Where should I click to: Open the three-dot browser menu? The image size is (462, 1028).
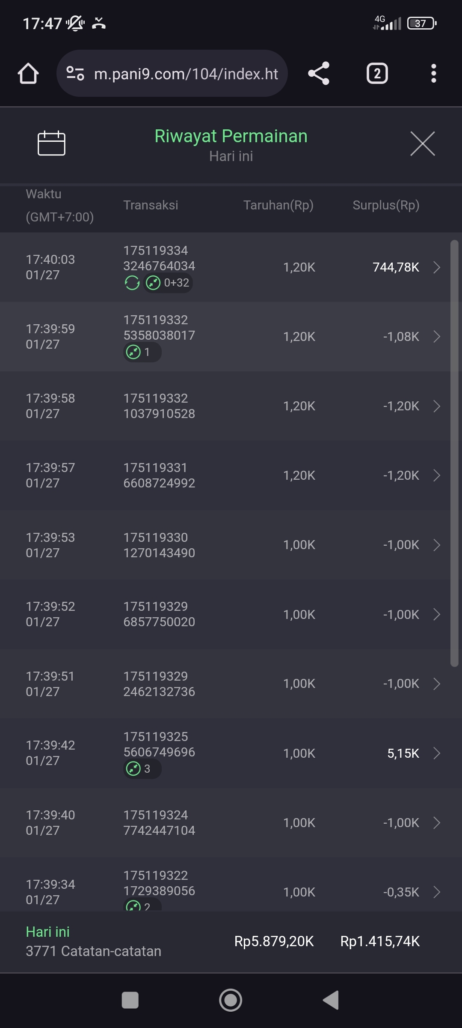click(x=433, y=74)
